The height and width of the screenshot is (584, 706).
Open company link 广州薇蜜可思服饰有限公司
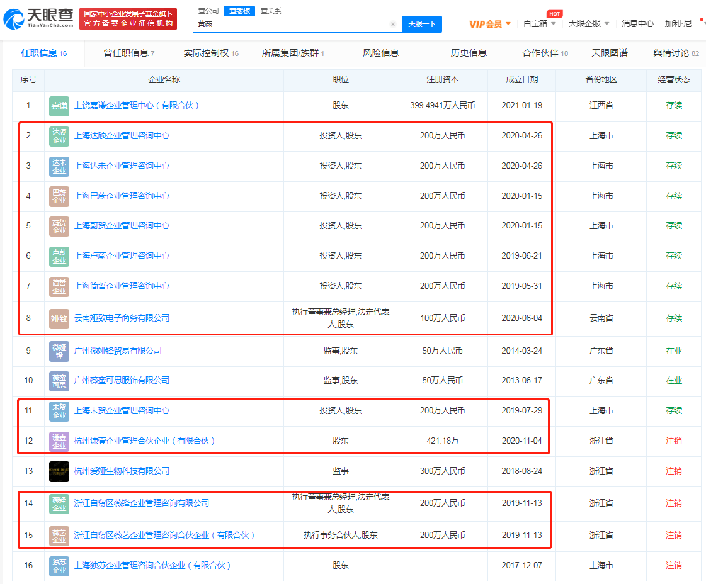pyautogui.click(x=122, y=381)
